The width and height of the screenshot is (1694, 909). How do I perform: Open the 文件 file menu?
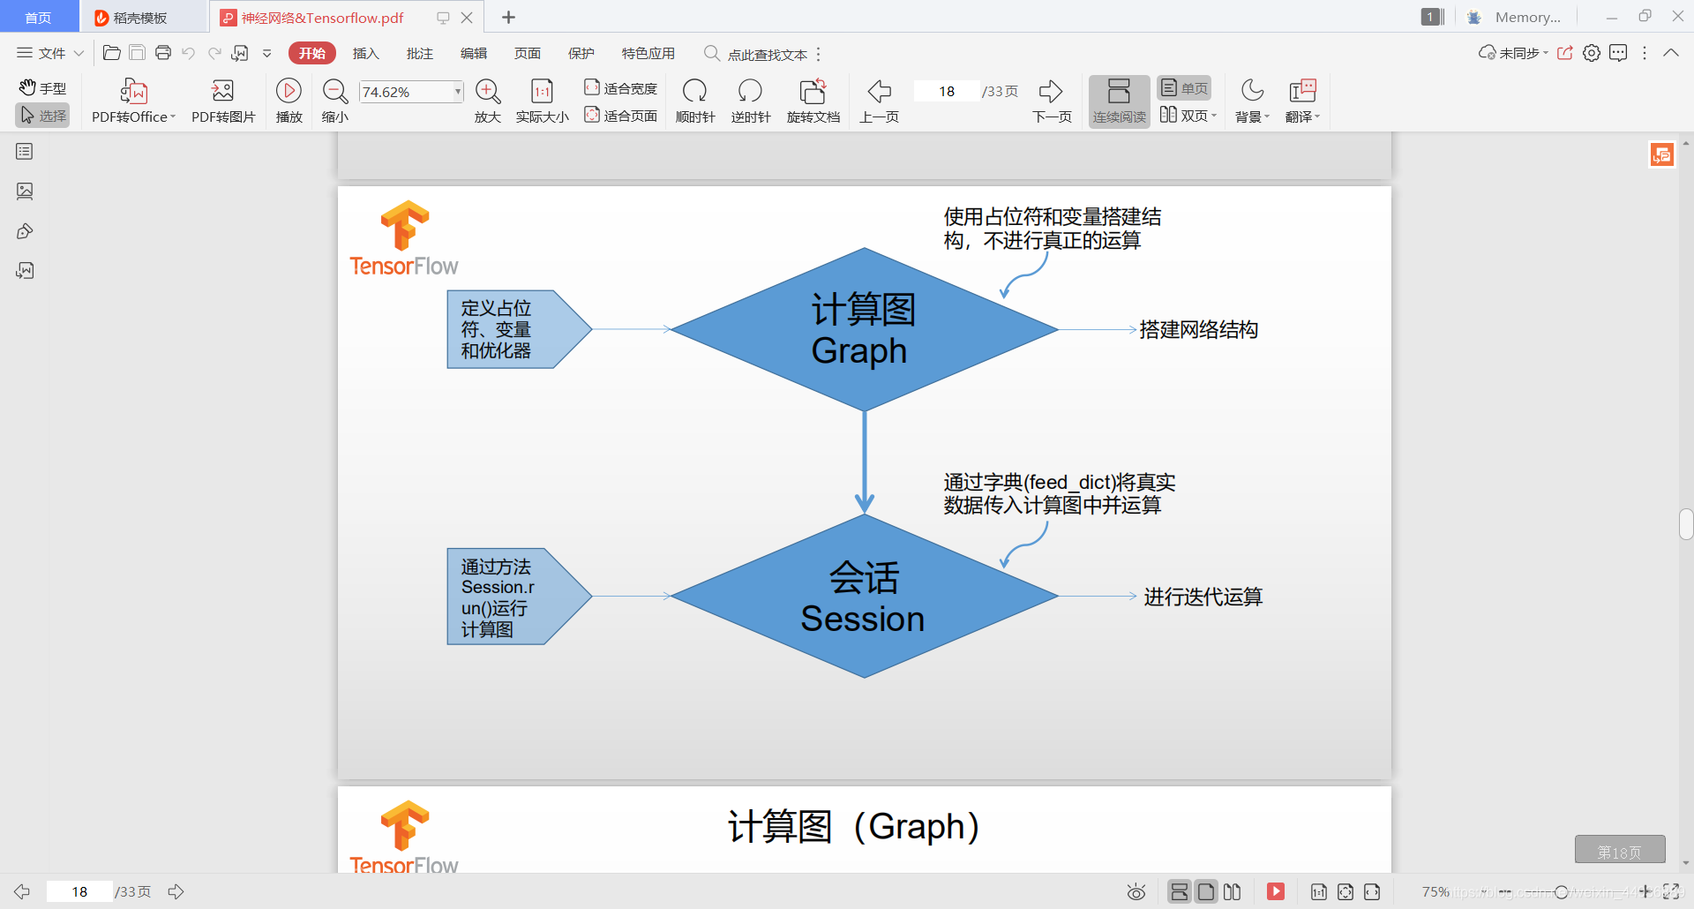tap(50, 53)
